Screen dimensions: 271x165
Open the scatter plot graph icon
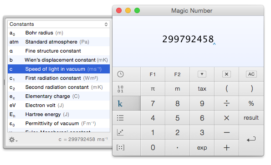tap(120, 132)
